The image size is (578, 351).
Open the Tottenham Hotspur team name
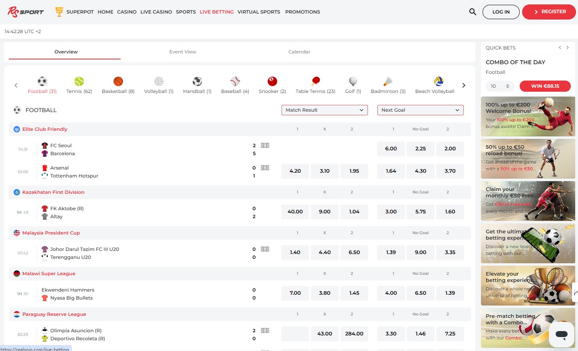pyautogui.click(x=74, y=176)
